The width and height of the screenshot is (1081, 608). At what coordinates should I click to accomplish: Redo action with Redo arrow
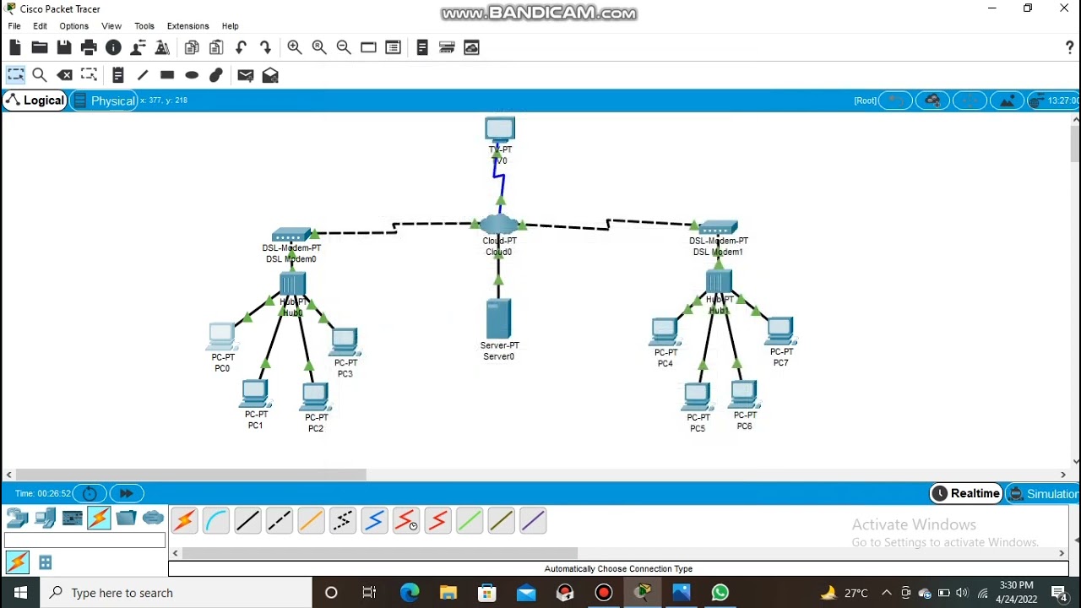click(265, 48)
